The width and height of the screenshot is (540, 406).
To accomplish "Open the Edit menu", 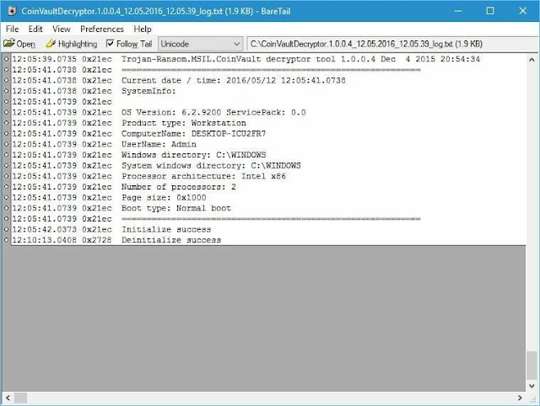I will coord(35,29).
